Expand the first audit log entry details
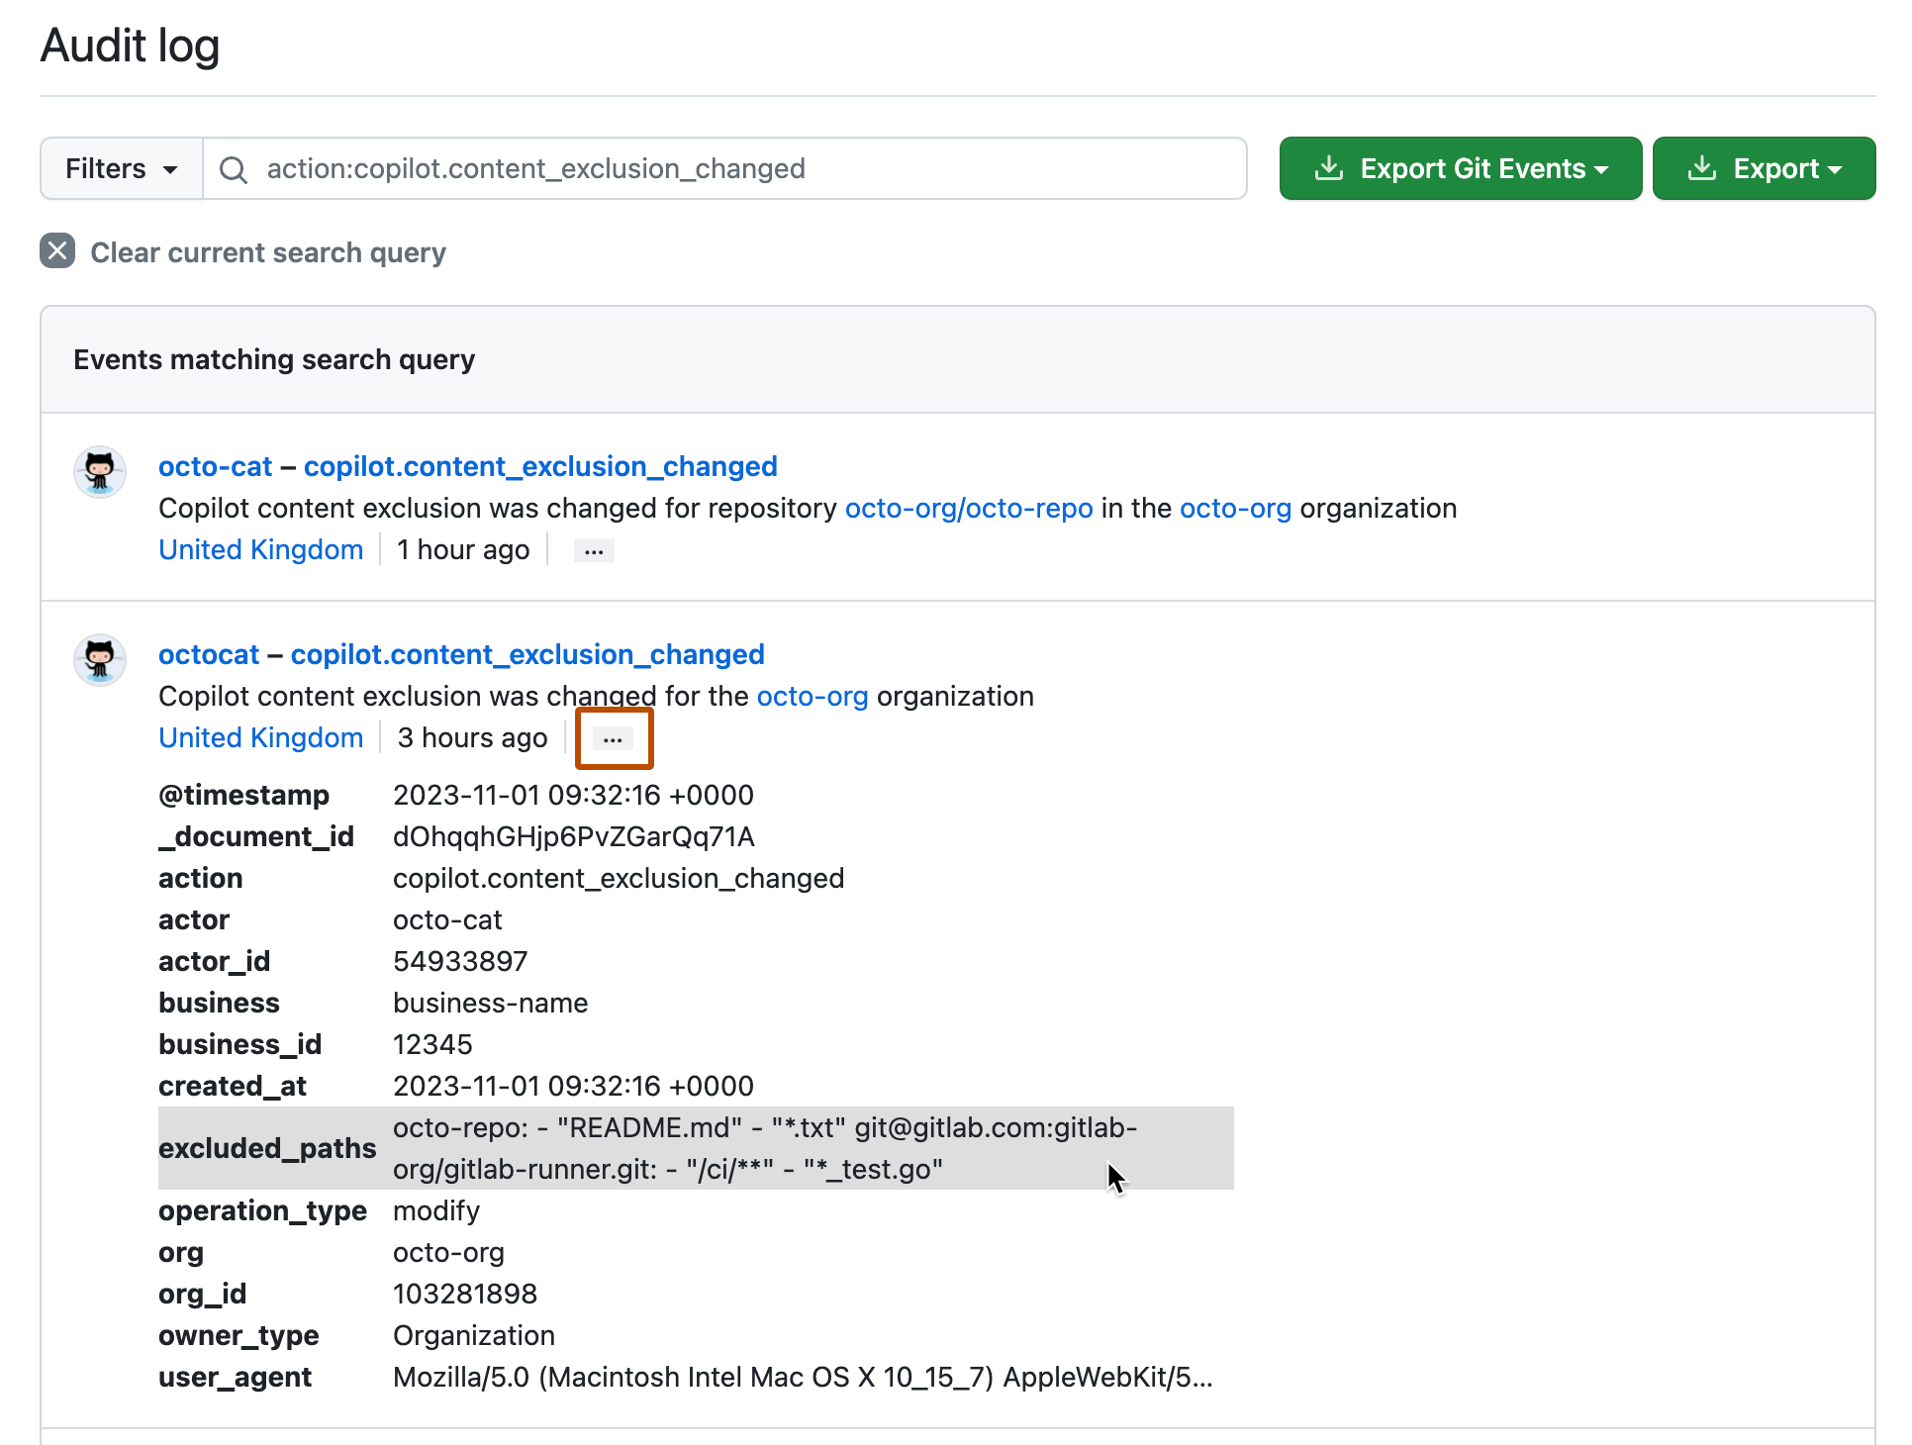Viewport: 1912px width, 1445px height. click(x=598, y=551)
